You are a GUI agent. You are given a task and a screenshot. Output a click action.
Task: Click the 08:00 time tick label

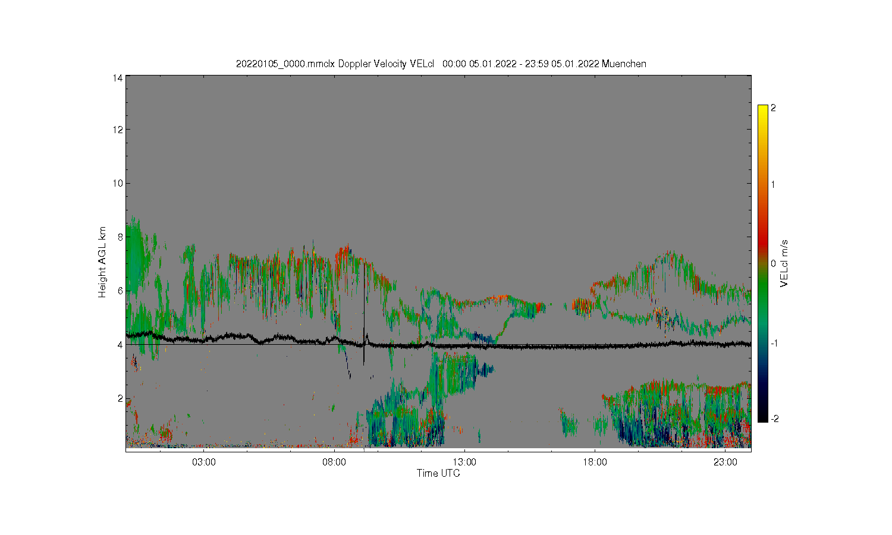[334, 462]
